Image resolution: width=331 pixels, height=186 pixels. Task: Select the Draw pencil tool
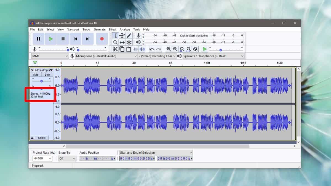click(129, 36)
